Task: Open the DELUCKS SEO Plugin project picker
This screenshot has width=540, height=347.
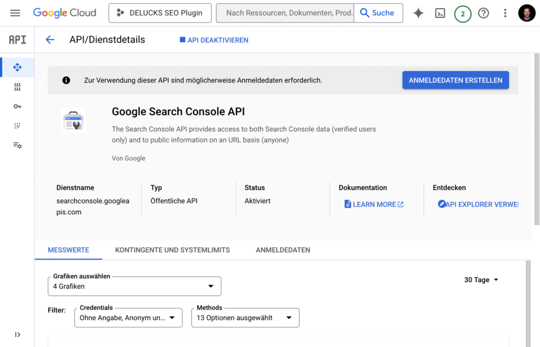Action: (x=160, y=13)
